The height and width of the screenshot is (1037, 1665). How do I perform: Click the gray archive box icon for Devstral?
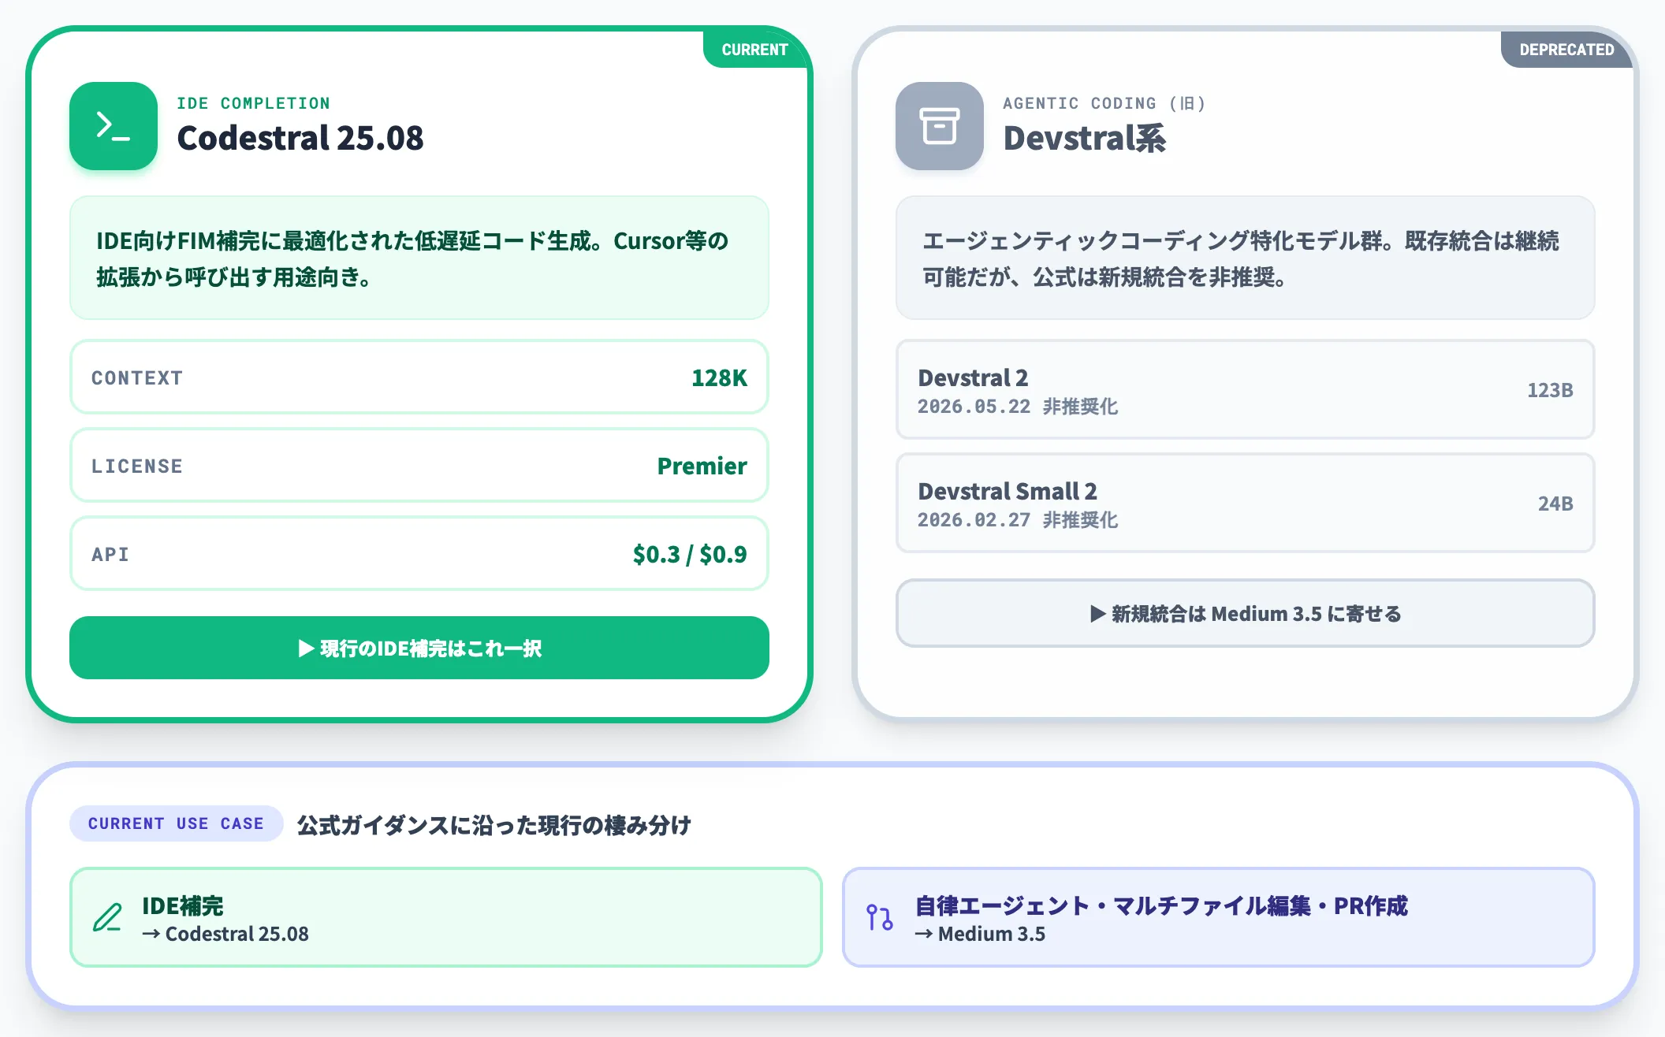940,126
